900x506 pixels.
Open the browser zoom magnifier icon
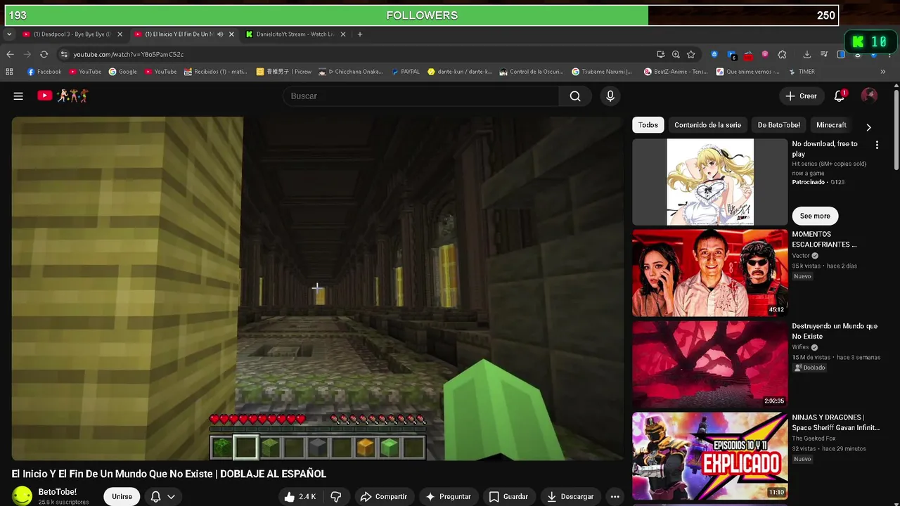676,54
